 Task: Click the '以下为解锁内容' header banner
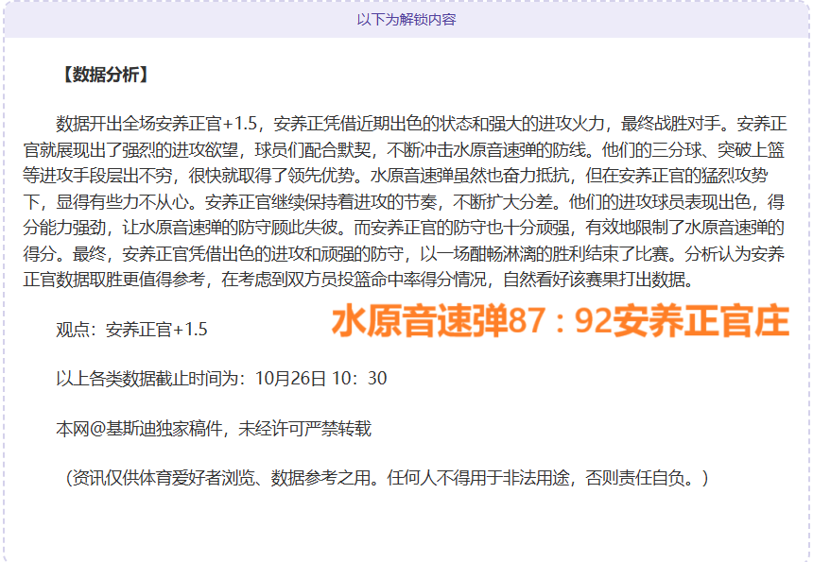[406, 19]
